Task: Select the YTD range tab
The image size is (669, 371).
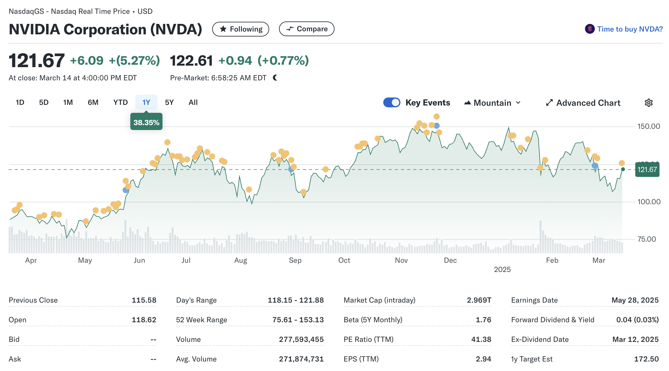Action: click(x=120, y=102)
